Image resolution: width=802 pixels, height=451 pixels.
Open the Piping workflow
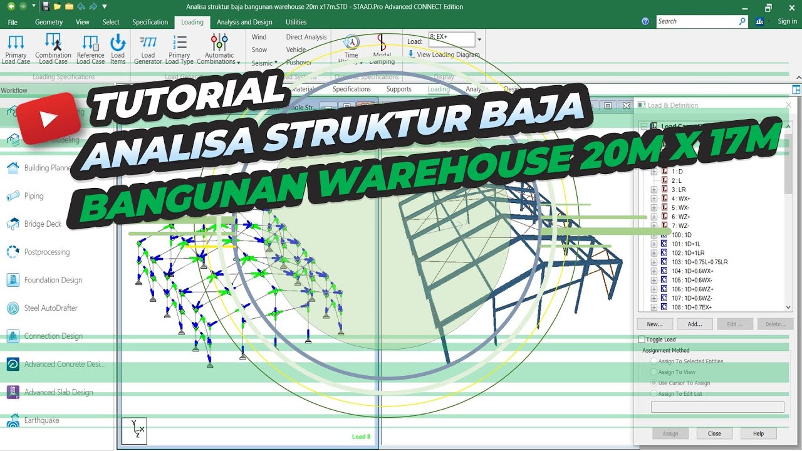coord(26,196)
